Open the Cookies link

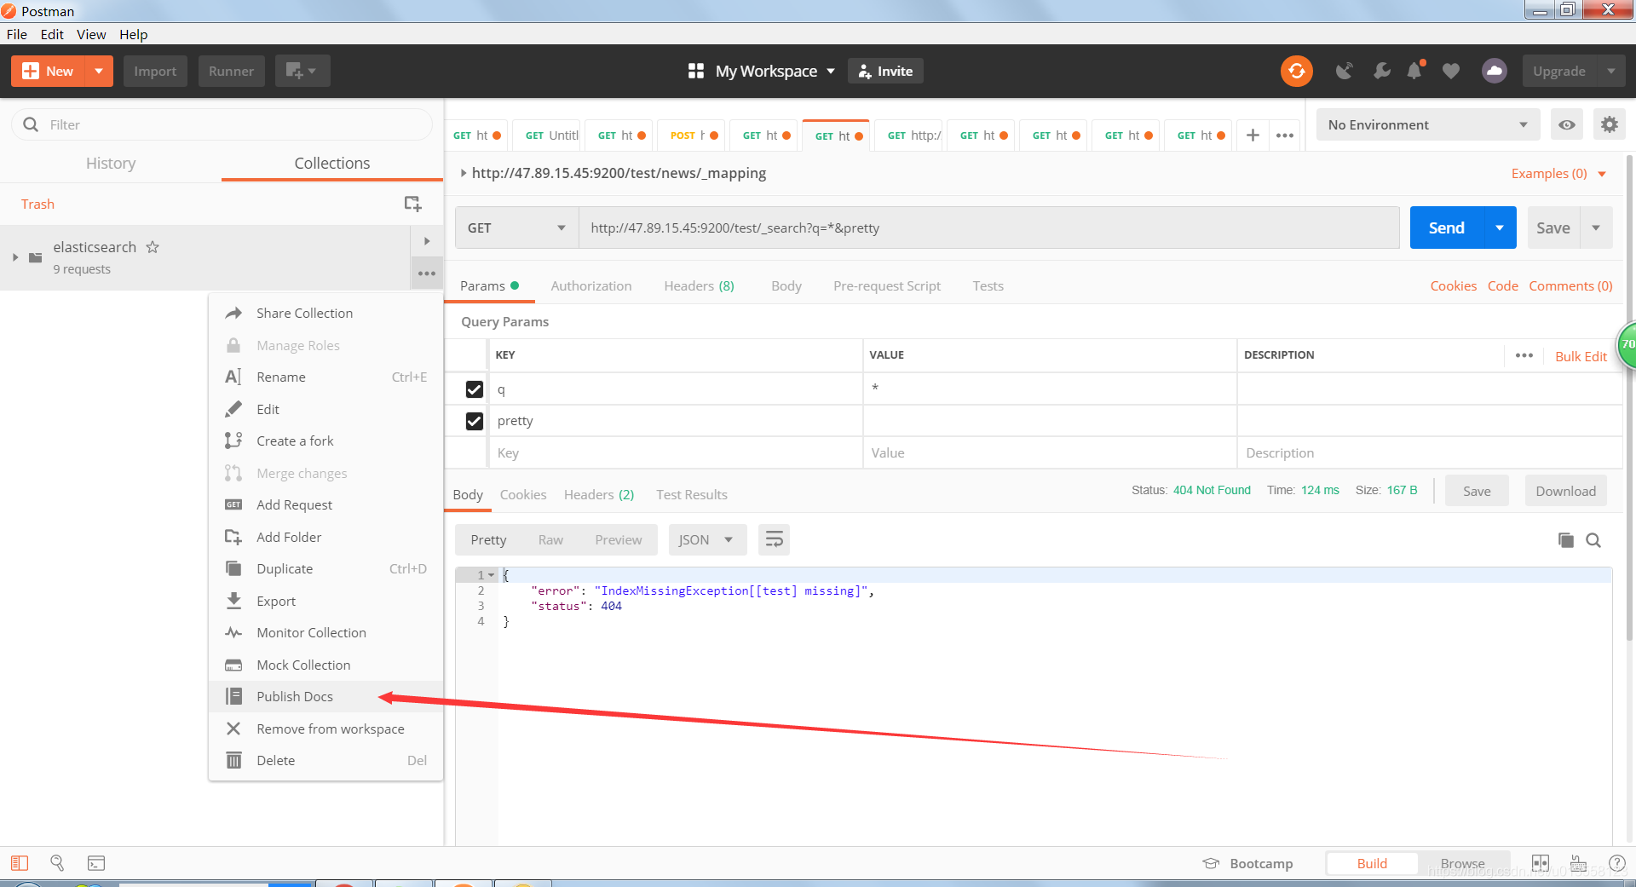(1453, 285)
